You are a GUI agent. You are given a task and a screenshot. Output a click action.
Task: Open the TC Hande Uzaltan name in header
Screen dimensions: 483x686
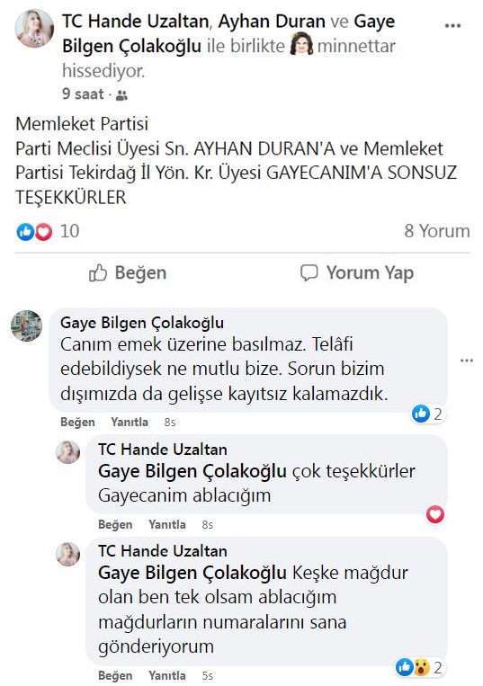pyautogui.click(x=135, y=21)
